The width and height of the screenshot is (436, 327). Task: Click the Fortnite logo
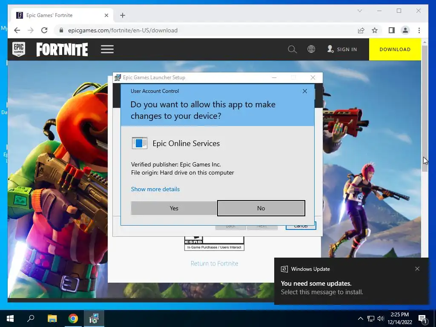click(x=62, y=49)
